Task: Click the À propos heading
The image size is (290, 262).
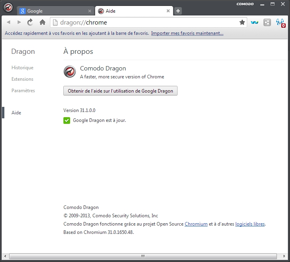Action: click(78, 51)
